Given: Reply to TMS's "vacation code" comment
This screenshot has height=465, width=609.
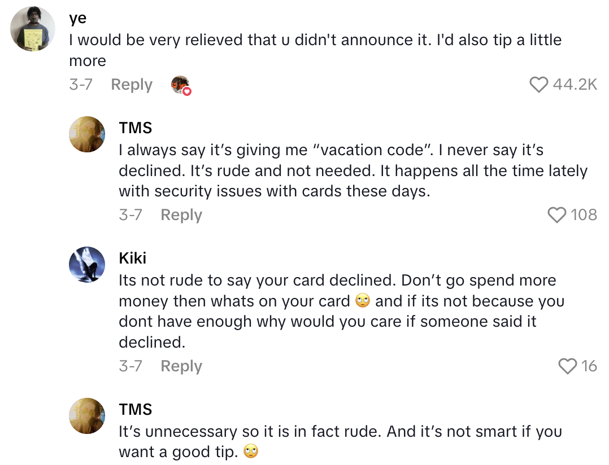Looking at the screenshot, I should point(181,215).
